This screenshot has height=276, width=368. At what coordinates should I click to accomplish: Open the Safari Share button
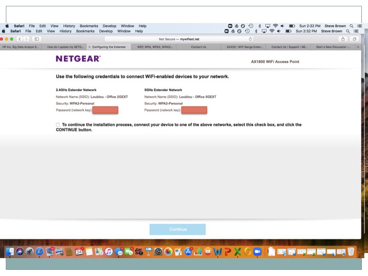pyautogui.click(x=343, y=39)
